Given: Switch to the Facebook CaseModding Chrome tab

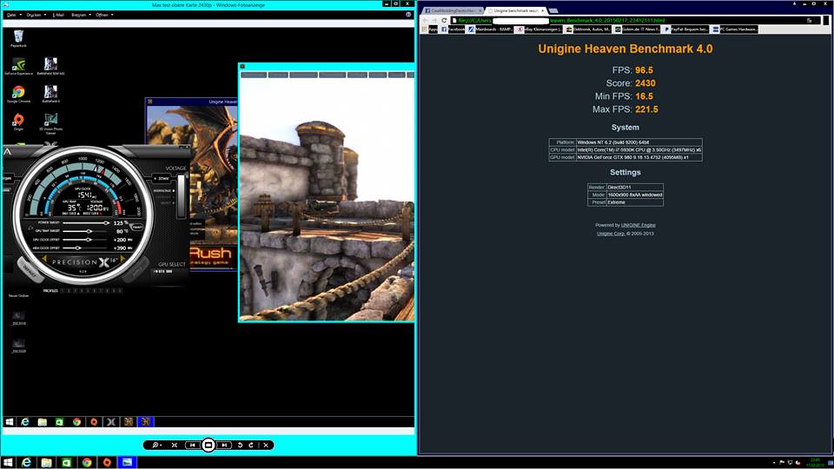Looking at the screenshot, I should point(452,10).
